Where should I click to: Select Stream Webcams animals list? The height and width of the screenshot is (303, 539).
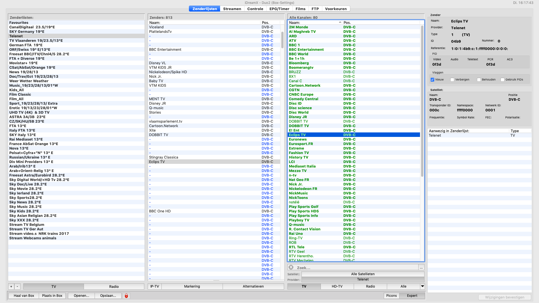(76, 238)
